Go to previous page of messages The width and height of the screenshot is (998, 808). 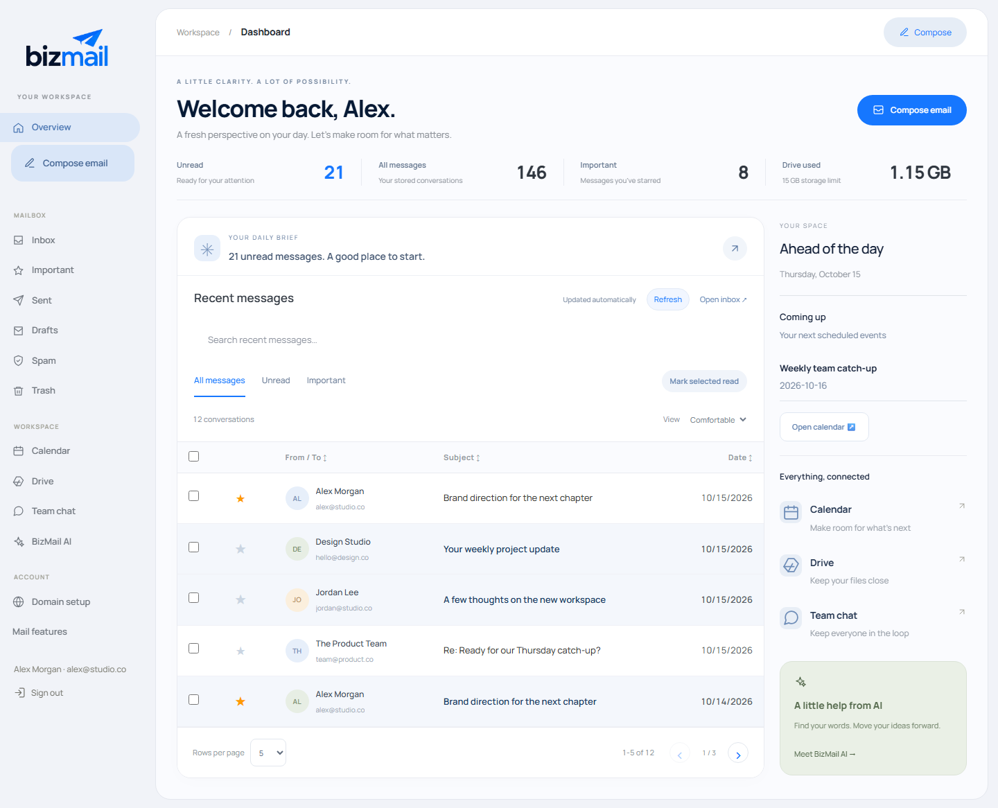pyautogui.click(x=680, y=753)
